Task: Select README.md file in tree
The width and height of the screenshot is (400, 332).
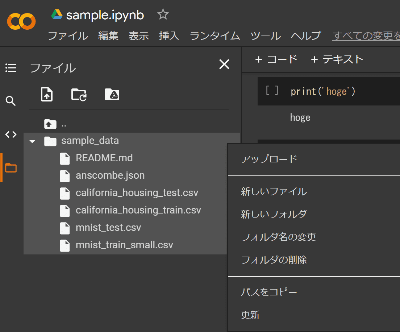Action: [104, 158]
